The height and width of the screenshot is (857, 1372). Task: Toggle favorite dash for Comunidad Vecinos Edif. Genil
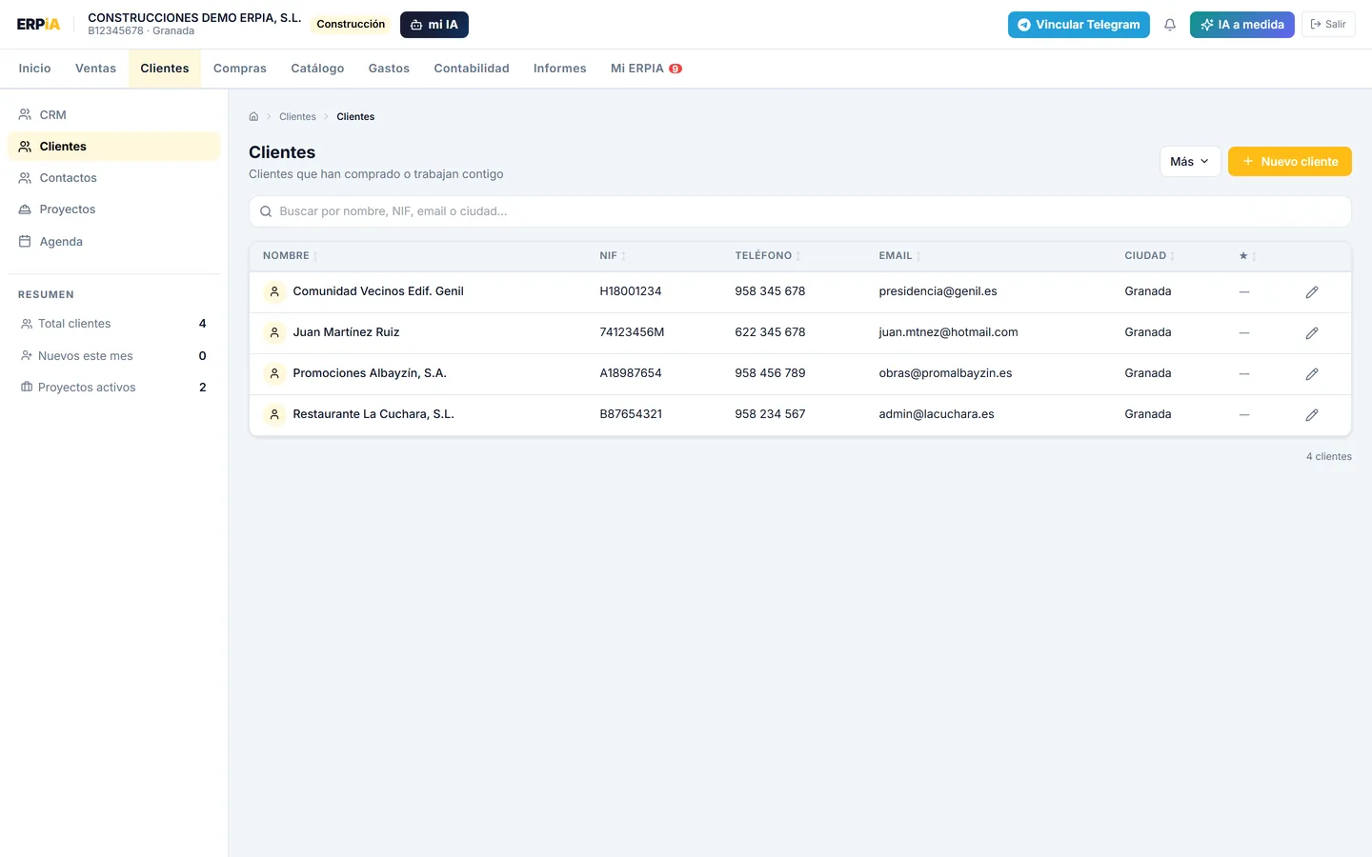click(x=1244, y=292)
